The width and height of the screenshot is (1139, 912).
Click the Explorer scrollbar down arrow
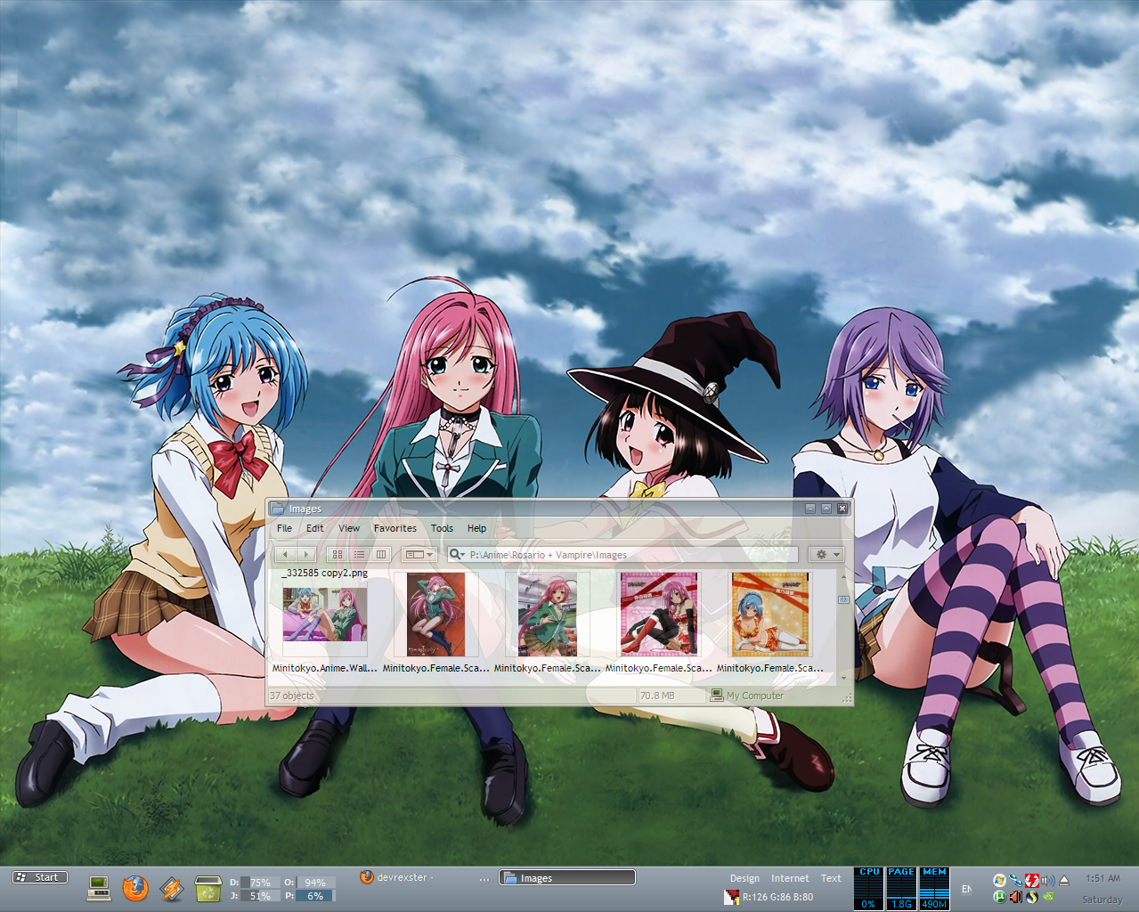(x=844, y=679)
